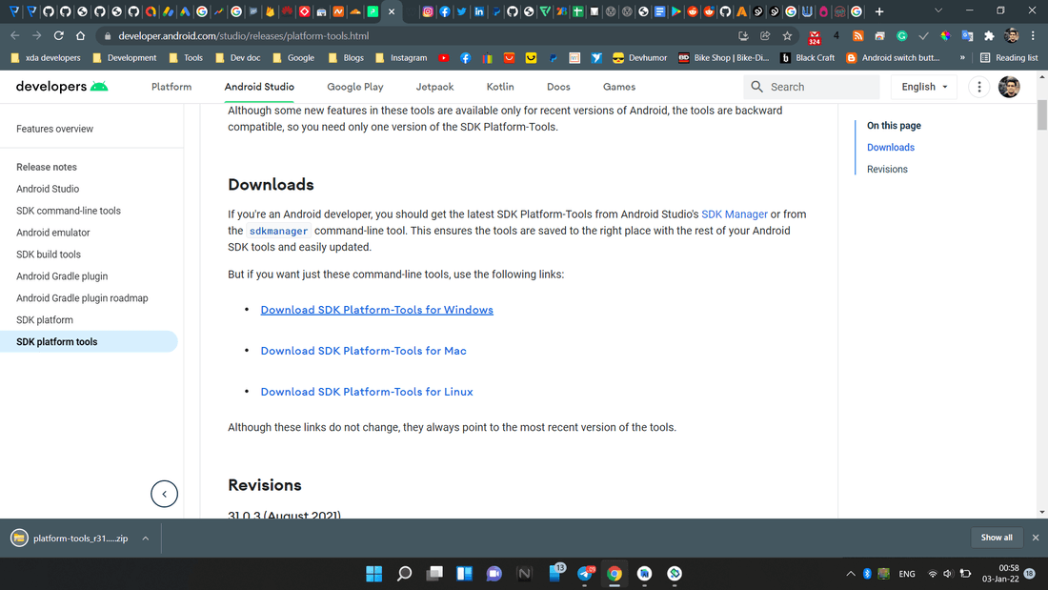This screenshot has height=590, width=1048.
Task: Open the LinkedIn tab in tab strip
Action: click(x=478, y=11)
